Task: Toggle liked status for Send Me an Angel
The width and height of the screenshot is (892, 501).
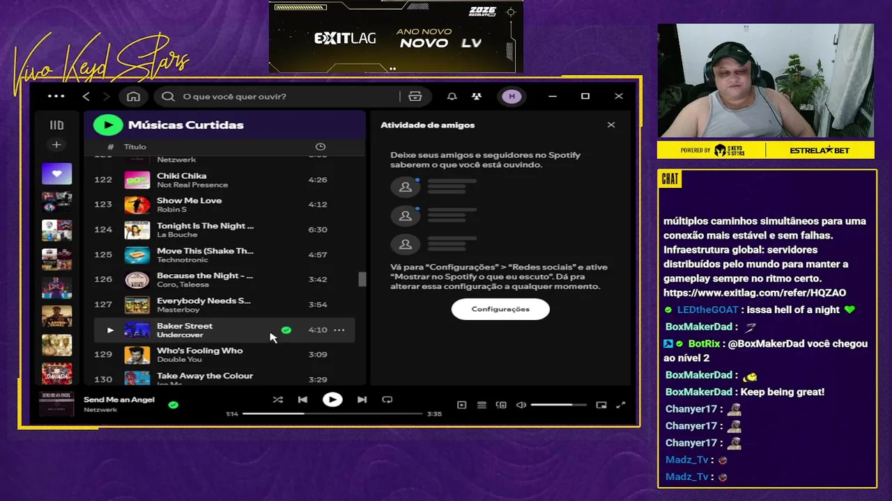Action: point(174,404)
